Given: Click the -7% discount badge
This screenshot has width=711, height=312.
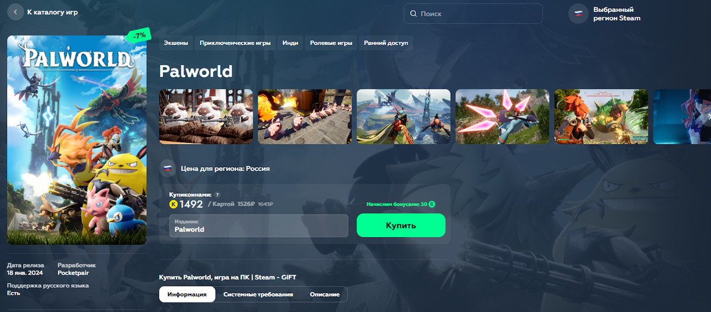Looking at the screenshot, I should pos(139,36).
